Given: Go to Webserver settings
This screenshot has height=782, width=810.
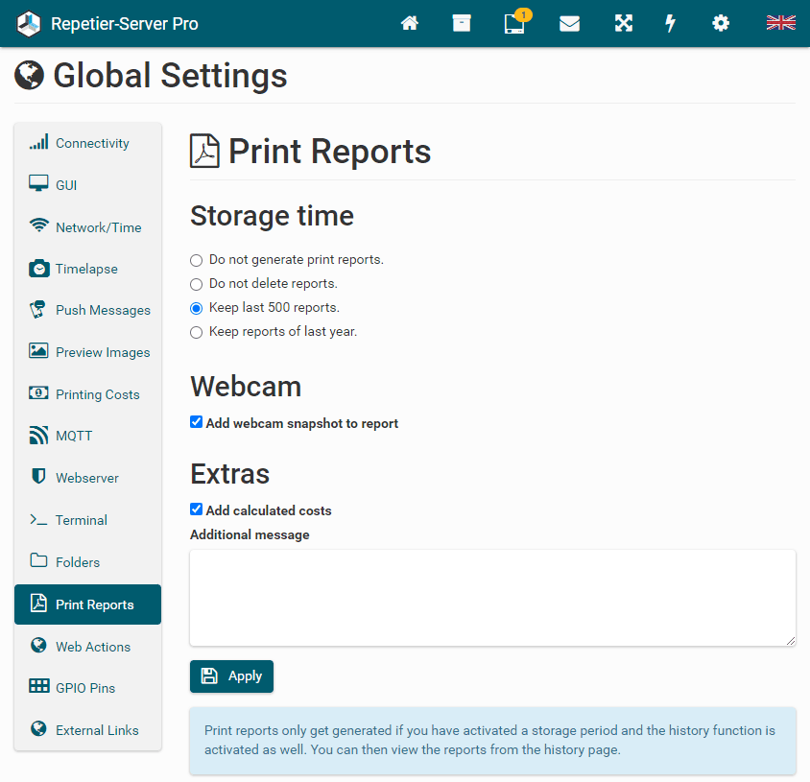Looking at the screenshot, I should tap(88, 478).
